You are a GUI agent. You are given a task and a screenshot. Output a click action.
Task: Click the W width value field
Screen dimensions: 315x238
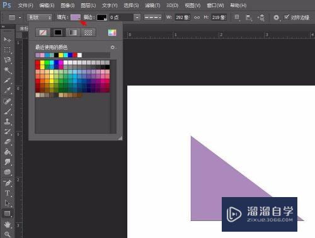coord(183,18)
